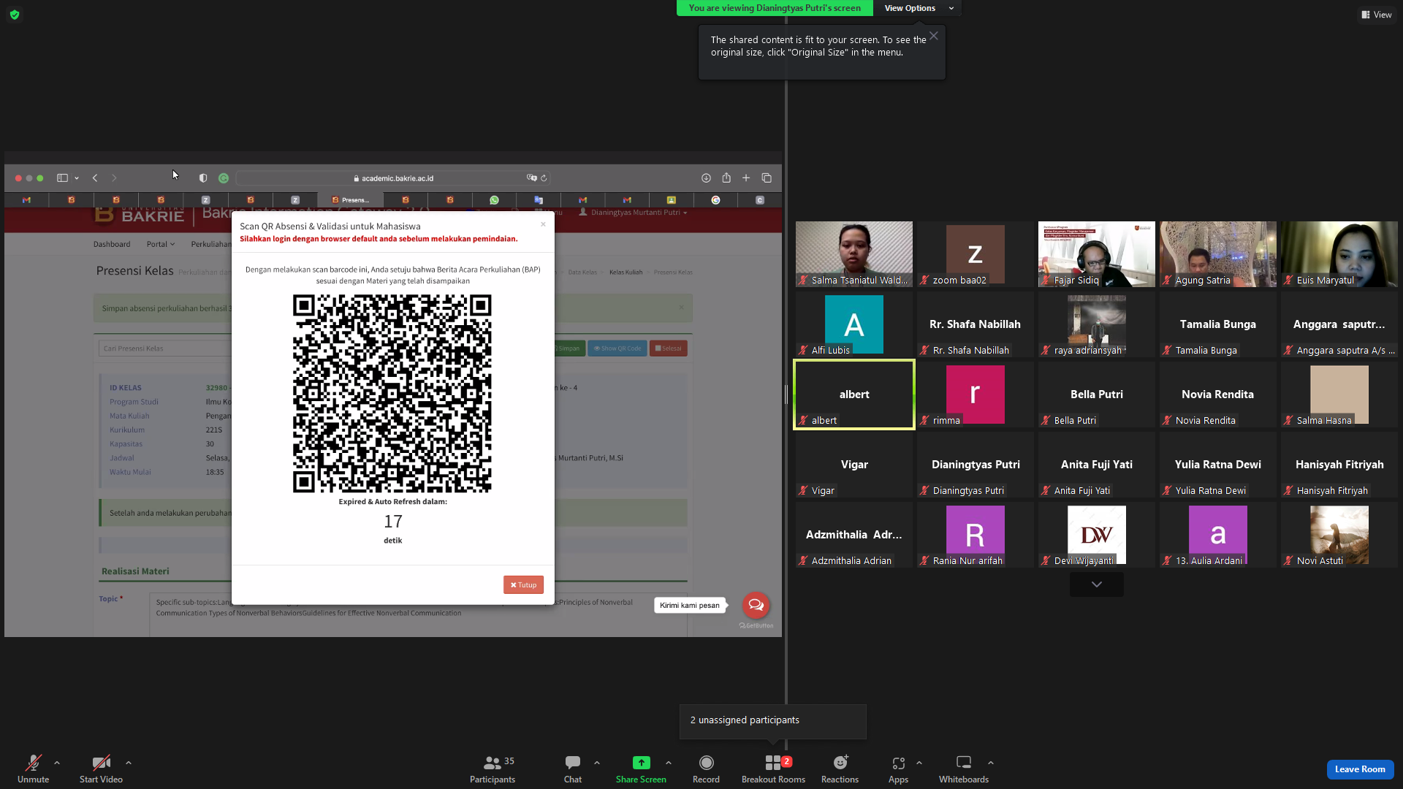Open Safari downloads icon
Image resolution: width=1403 pixels, height=789 pixels.
(706, 178)
